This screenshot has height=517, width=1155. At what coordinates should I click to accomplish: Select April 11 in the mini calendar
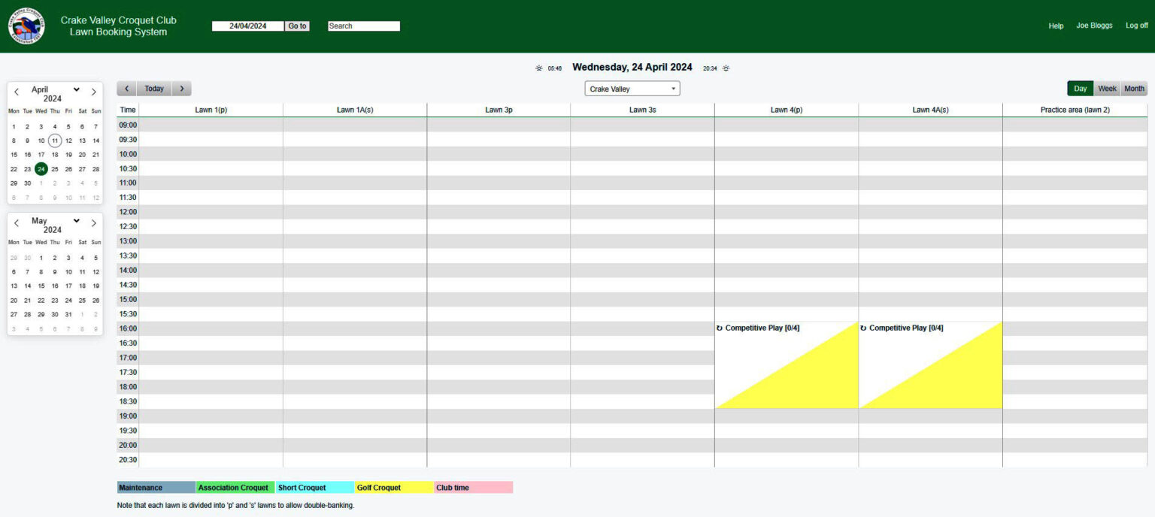(x=54, y=141)
